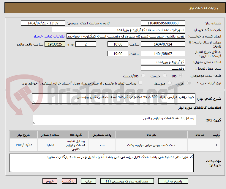Viewport: 226px width, 189px height.
Task: Click the گروه کالا text area
Action: click(114, 120)
